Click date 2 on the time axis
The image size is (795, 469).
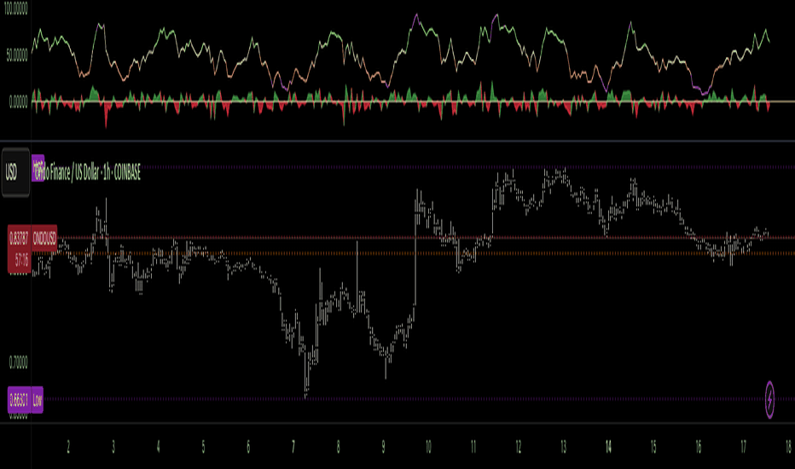point(68,447)
